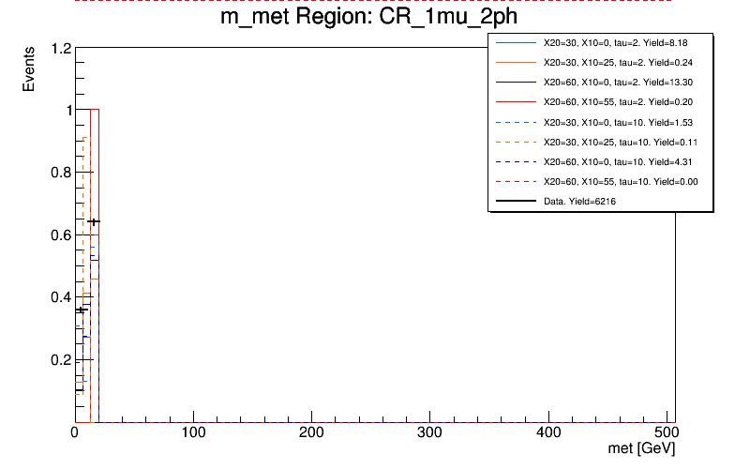Select legend entry 'Data. Yield=6216'

point(579,201)
